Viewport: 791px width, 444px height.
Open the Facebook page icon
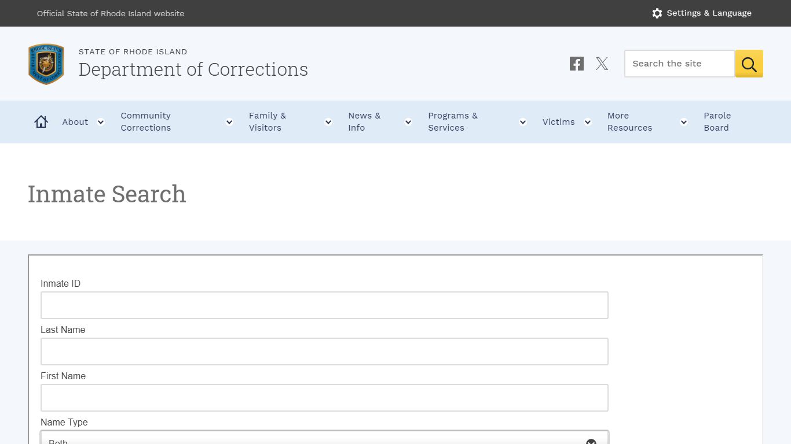click(576, 64)
